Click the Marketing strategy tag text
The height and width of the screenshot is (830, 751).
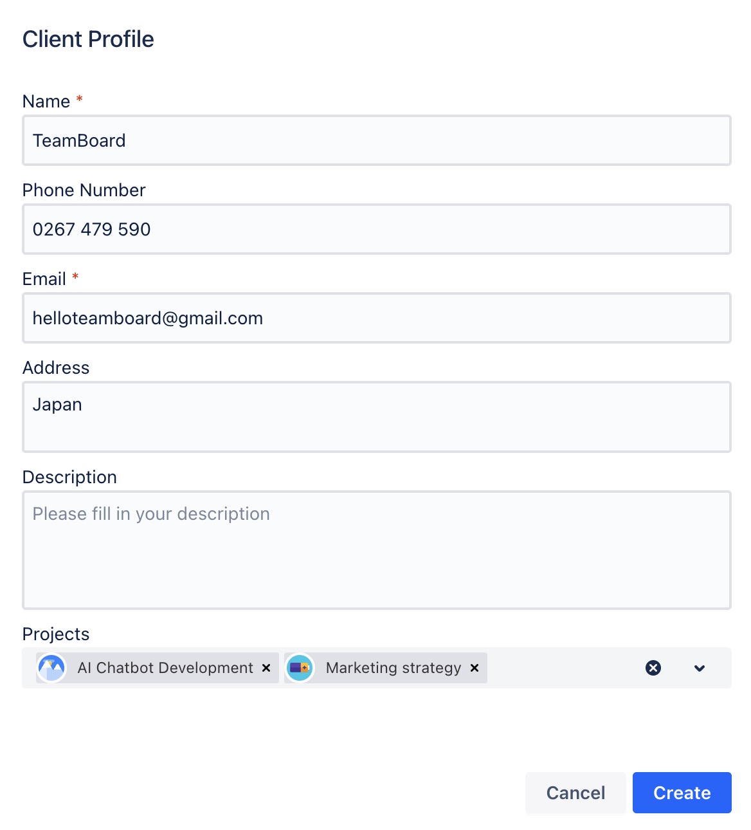(394, 668)
